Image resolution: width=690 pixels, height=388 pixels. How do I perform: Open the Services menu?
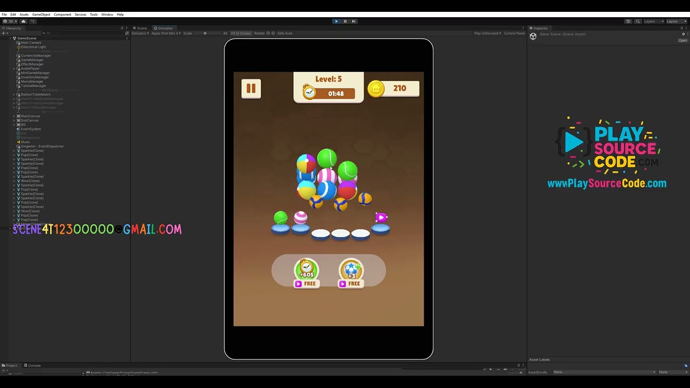[80, 15]
